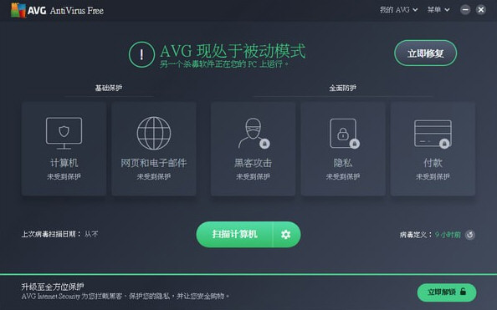Click the lock badge on 黑客攻击 tile
This screenshot has height=310, width=497.
(x=264, y=144)
